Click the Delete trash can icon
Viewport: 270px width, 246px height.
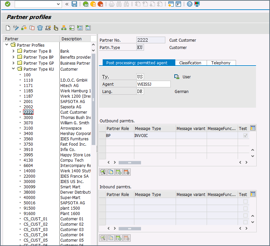[40, 28]
